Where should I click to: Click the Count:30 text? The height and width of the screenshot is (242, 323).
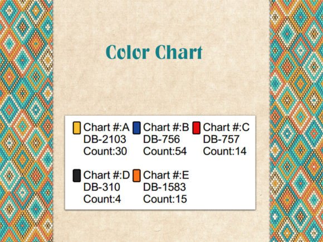105,151
